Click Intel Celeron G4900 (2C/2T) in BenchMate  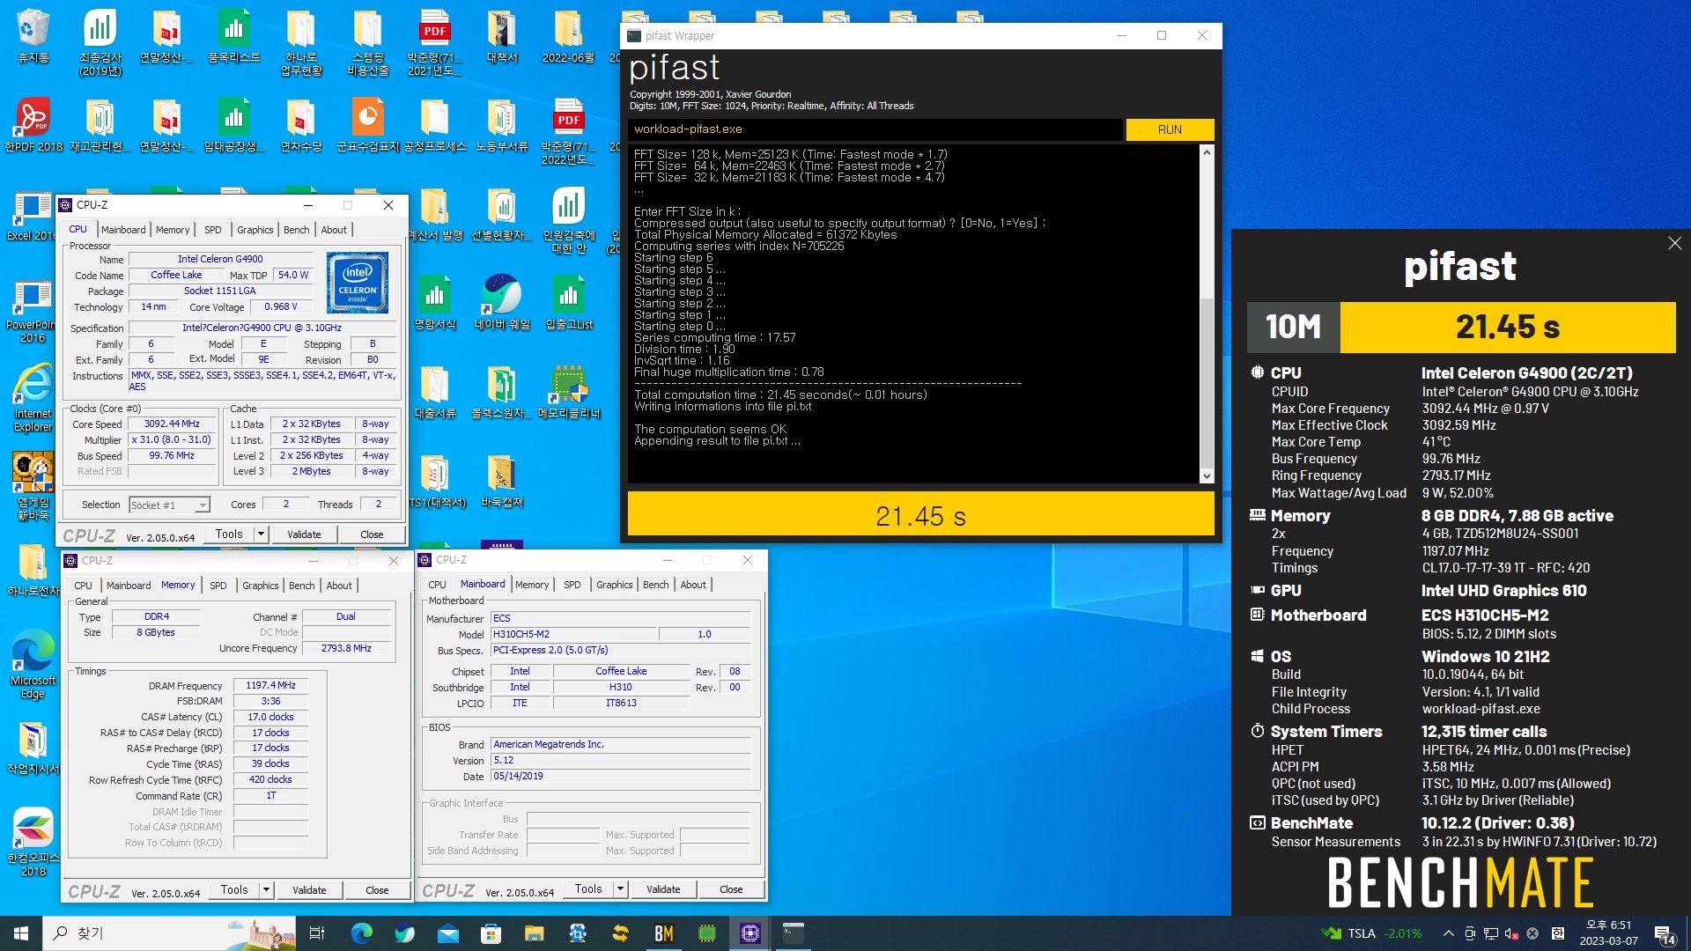pos(1526,372)
